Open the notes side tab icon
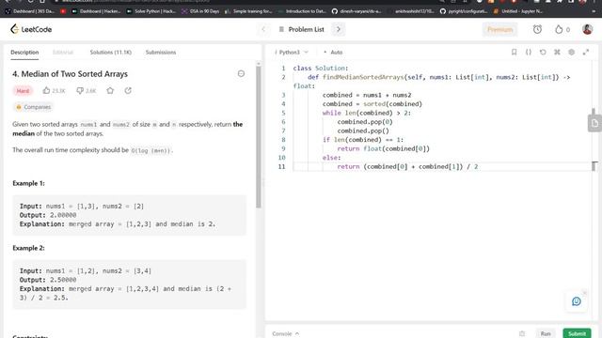 coord(594,123)
